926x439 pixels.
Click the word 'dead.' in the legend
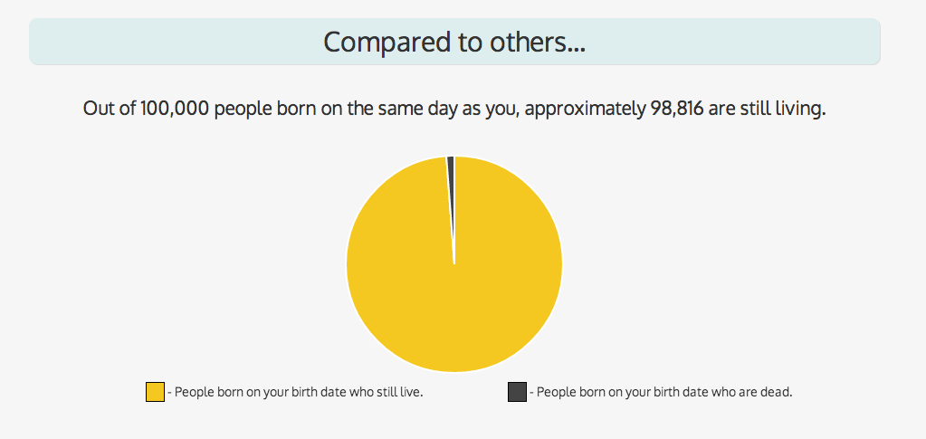click(778, 393)
